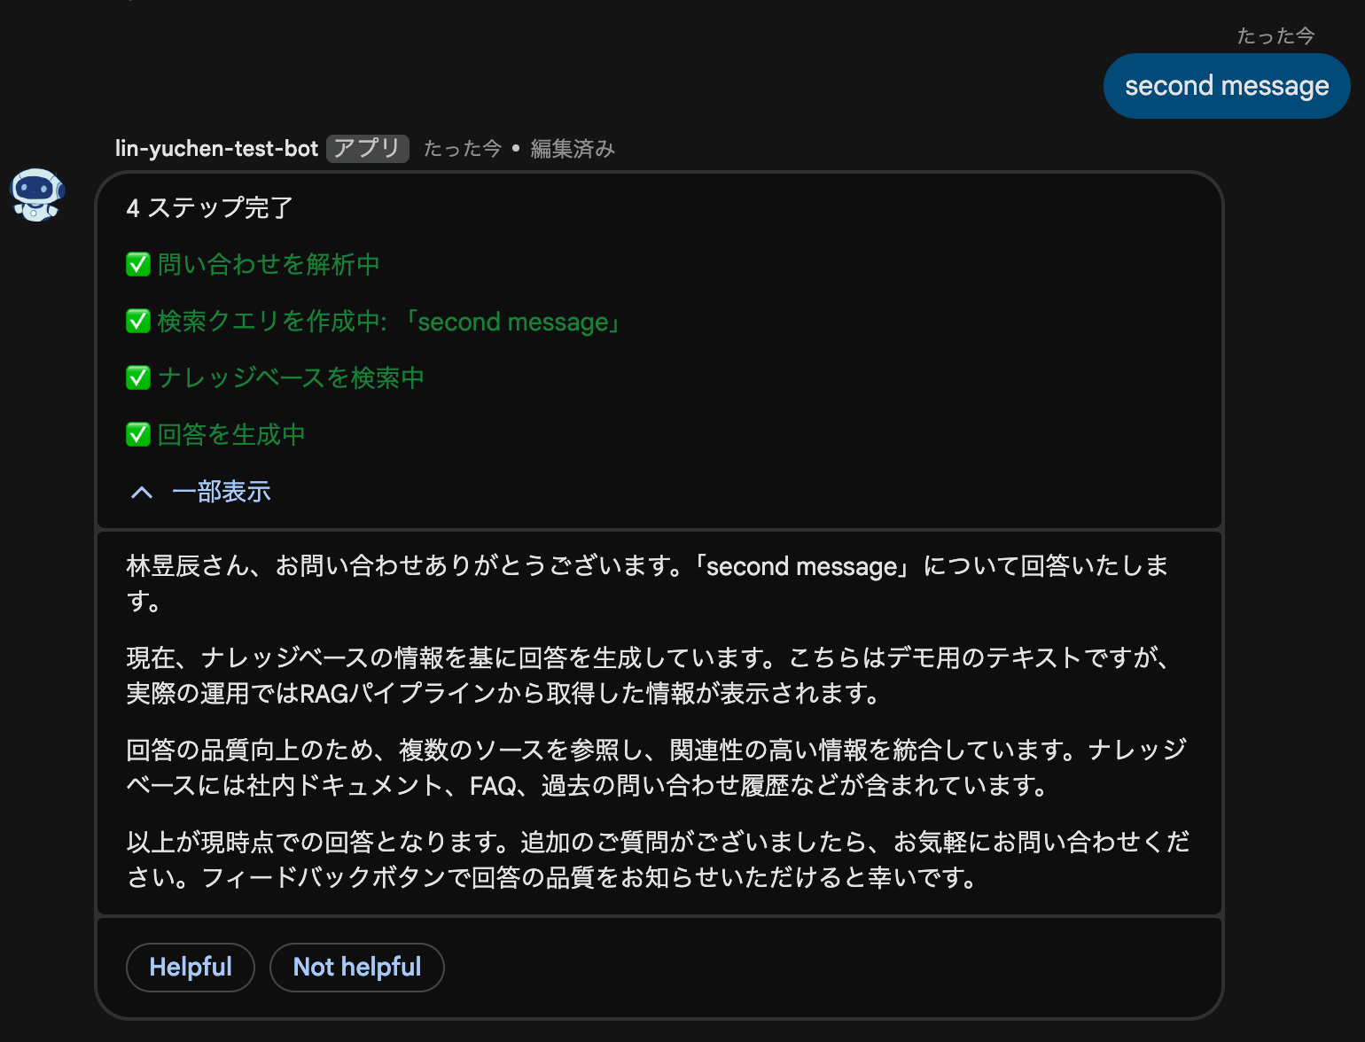Mark the bot answer as Helpful
1365x1042 pixels.
point(191,967)
